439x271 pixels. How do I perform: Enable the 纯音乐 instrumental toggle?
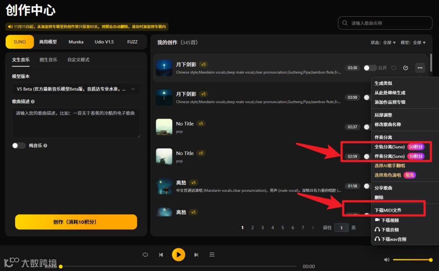pos(19,145)
